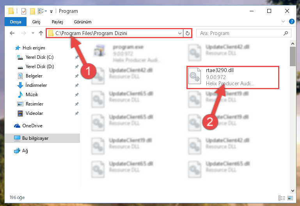Open recent locations dropdown arrow
The image size is (300, 206).
click(33, 33)
